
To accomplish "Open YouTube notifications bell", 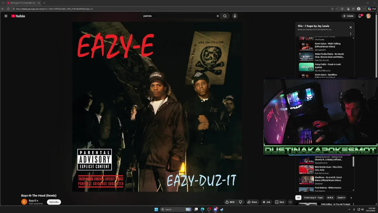I will pyautogui.click(x=360, y=16).
